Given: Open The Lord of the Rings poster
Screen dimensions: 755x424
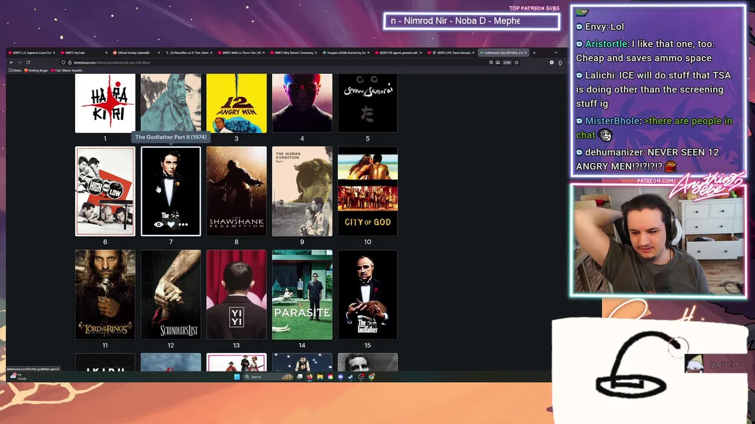Looking at the screenshot, I should coord(105,294).
